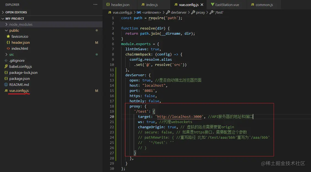Viewport: 311px width, 172px height.
Task: Click the lintOnSave property in code
Action: point(136,49)
